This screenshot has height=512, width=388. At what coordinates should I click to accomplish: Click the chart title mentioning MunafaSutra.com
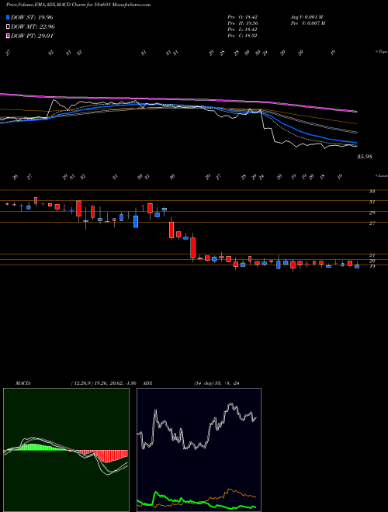click(78, 5)
